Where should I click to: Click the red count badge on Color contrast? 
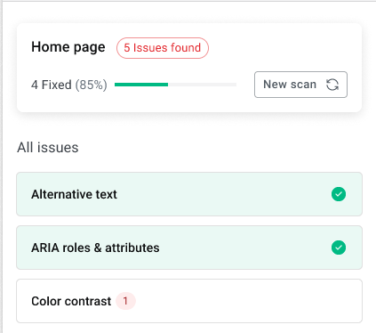[125, 301]
